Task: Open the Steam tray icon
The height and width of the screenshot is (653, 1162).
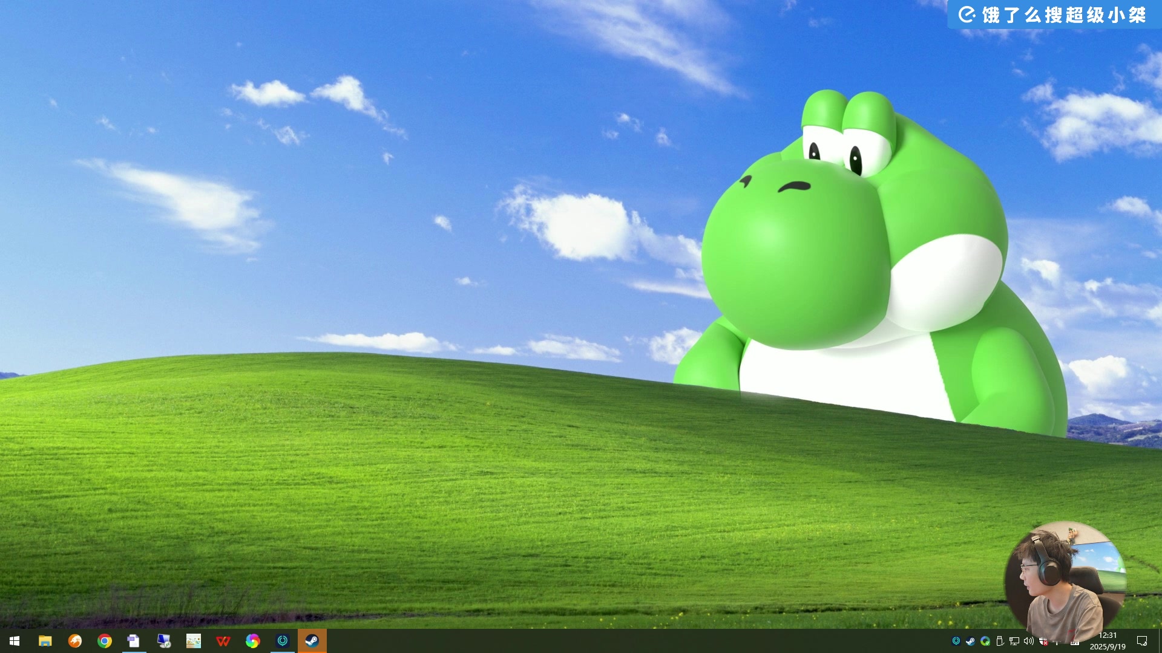Action: pyautogui.click(x=971, y=641)
